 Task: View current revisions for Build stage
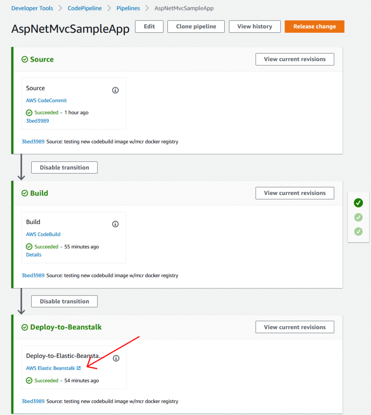pyautogui.click(x=295, y=193)
